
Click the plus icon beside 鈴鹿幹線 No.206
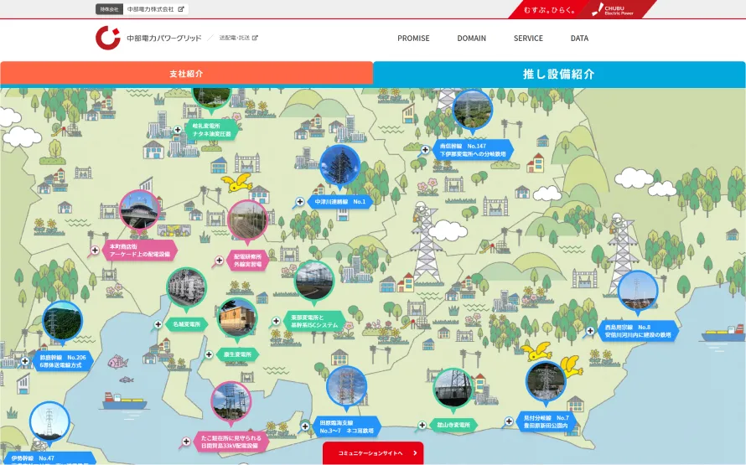(x=26, y=362)
